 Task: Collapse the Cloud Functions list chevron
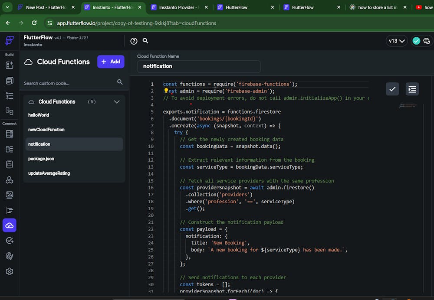[116, 102]
